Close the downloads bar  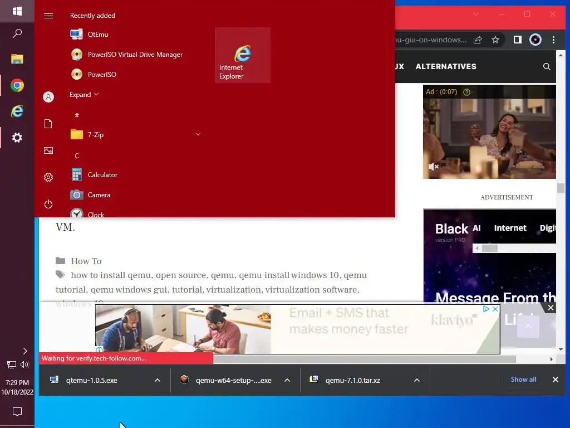[555, 380]
